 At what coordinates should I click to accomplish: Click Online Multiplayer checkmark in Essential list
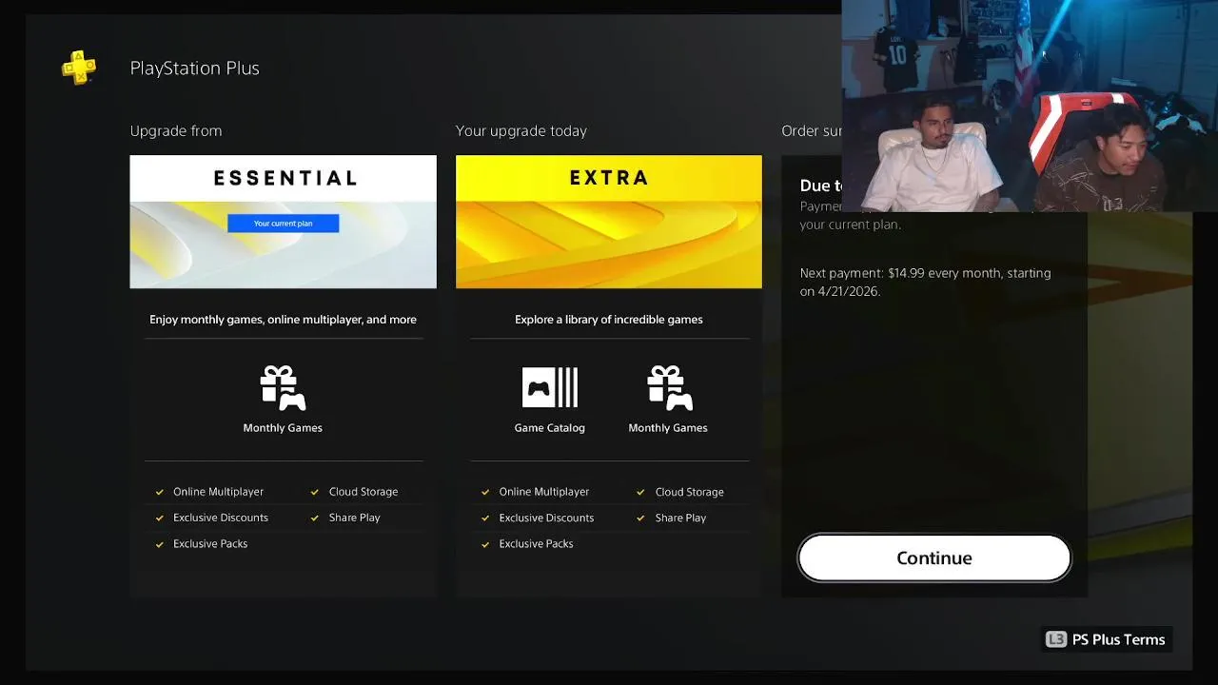(160, 492)
